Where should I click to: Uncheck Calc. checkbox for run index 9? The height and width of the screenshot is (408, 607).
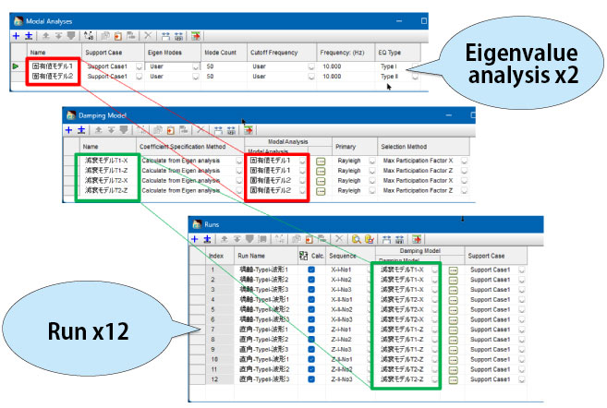click(311, 350)
